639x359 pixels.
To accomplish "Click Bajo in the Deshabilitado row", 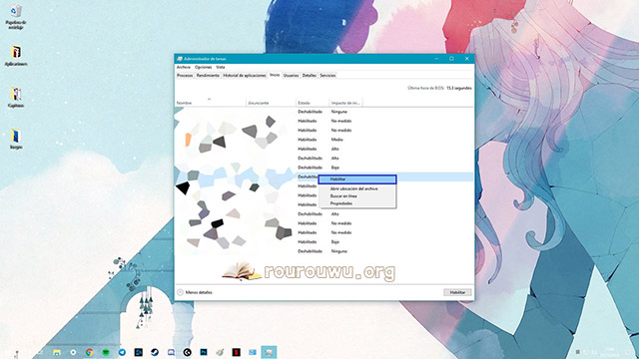I will coord(335,168).
